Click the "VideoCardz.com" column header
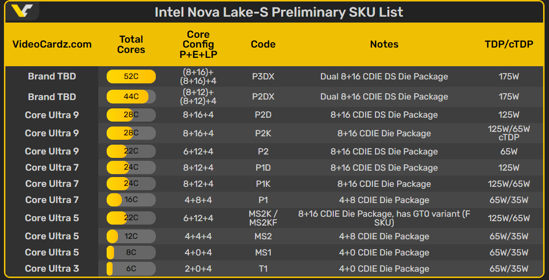 click(52, 44)
